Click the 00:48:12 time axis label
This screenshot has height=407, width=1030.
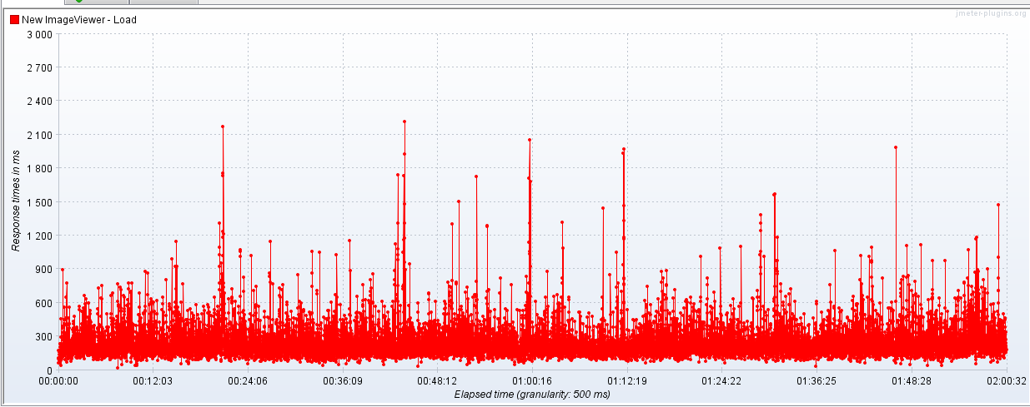click(x=438, y=381)
